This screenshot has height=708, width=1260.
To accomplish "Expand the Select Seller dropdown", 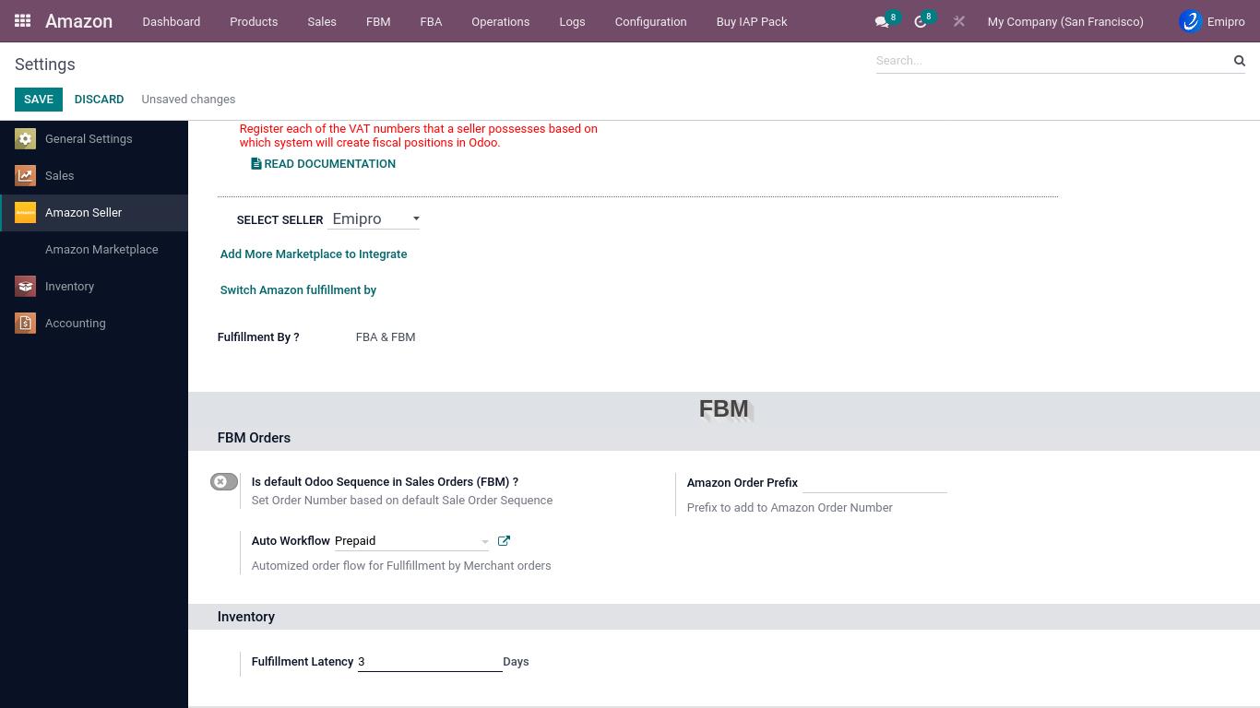I will pos(374,219).
